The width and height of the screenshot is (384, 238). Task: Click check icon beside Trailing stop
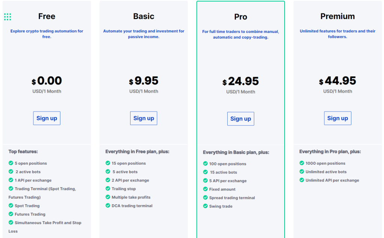(108, 188)
